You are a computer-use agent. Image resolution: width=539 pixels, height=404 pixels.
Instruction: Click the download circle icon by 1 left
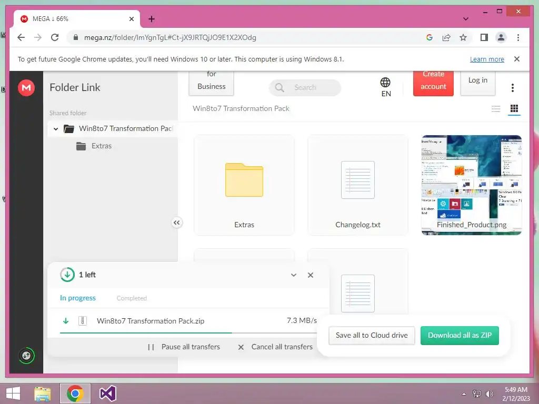click(x=67, y=275)
